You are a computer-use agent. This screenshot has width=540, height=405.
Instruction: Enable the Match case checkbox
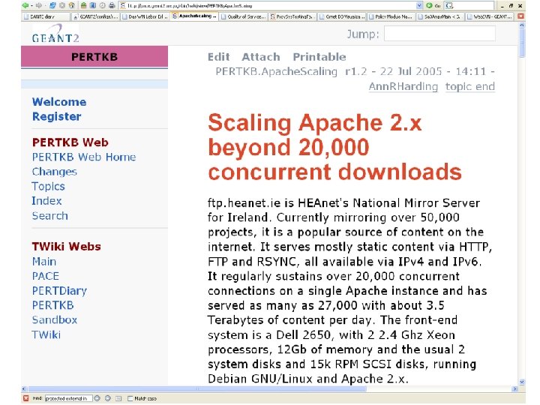130,398
